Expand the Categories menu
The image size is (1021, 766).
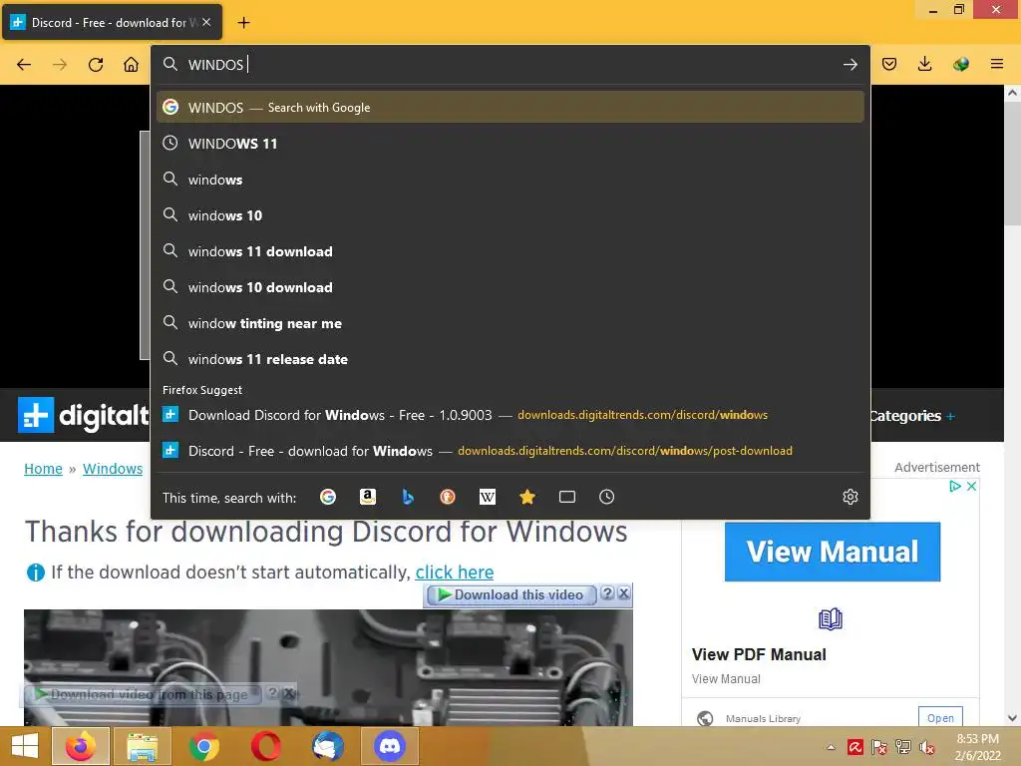point(911,416)
